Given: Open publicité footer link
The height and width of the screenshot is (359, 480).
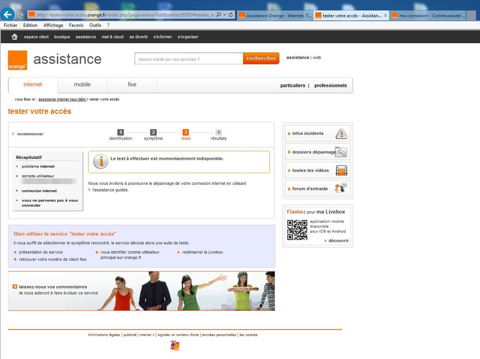Looking at the screenshot, I should pyautogui.click(x=130, y=335).
